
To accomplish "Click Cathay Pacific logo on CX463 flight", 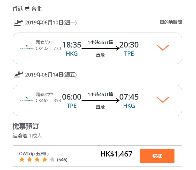I will [27, 99].
